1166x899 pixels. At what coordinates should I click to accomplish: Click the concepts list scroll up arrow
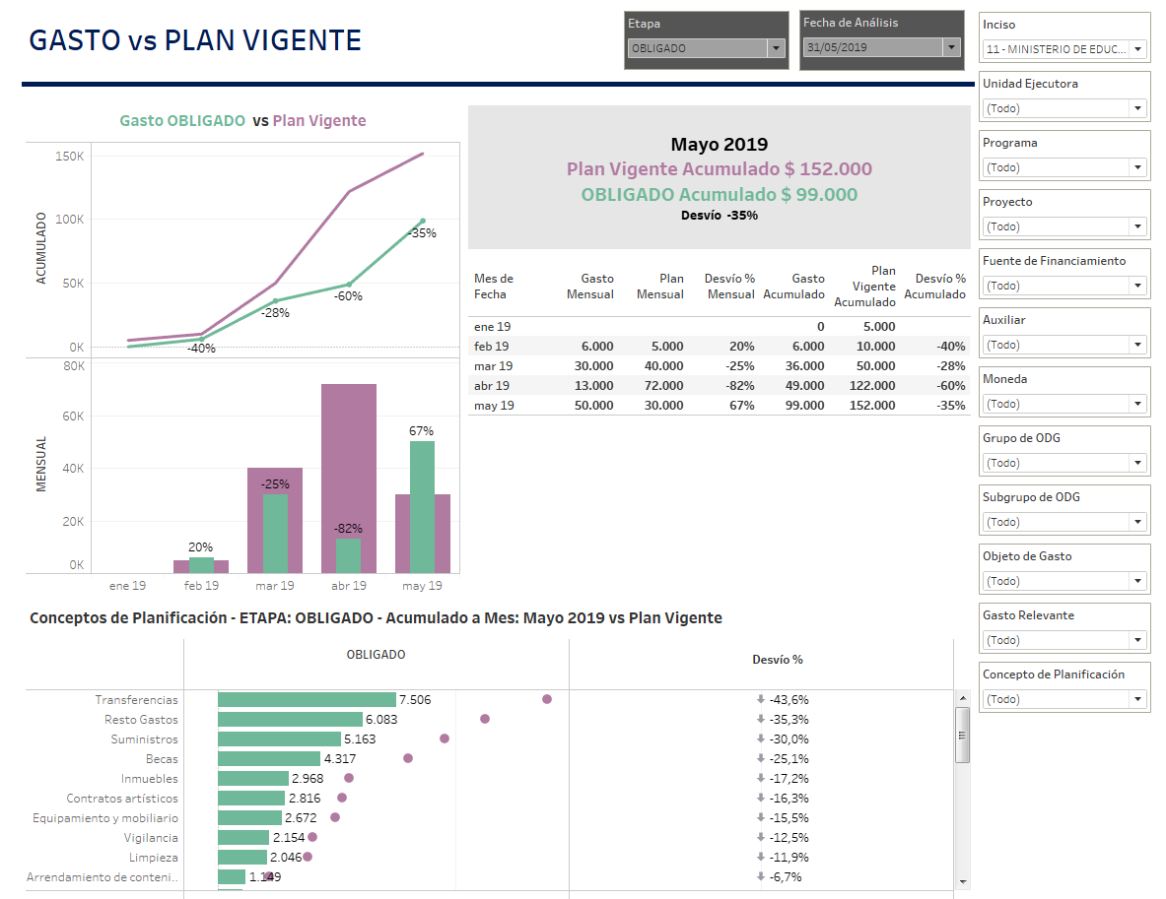(963, 698)
